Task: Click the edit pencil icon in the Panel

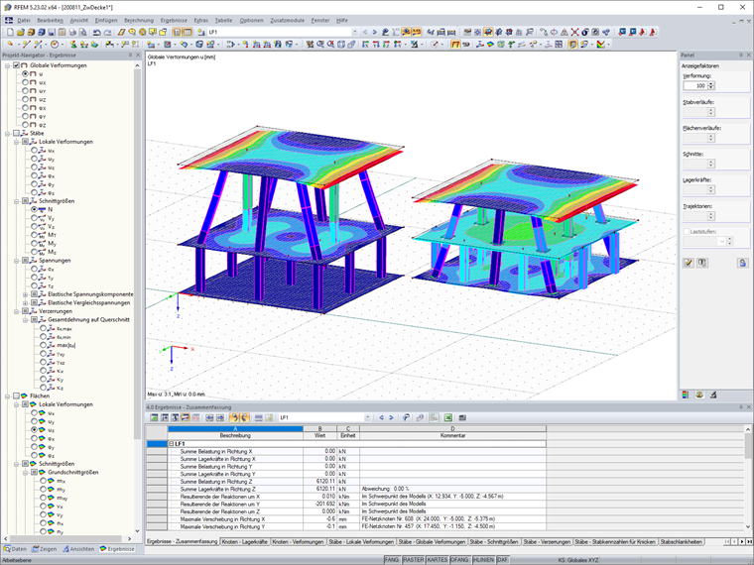Action: 689,263
